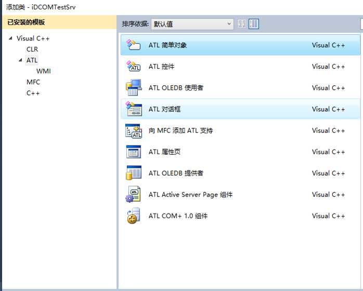Switch to medium icons list view

253,24
